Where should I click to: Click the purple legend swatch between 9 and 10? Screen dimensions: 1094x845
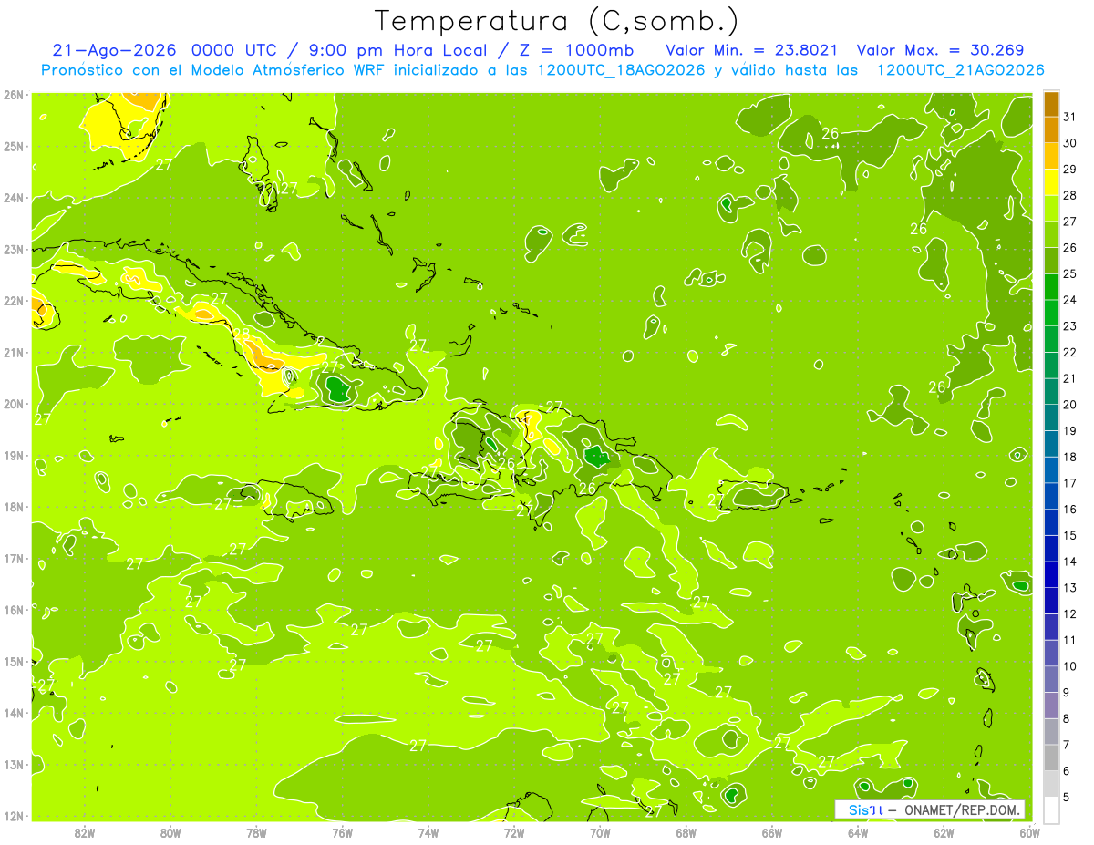click(1052, 679)
